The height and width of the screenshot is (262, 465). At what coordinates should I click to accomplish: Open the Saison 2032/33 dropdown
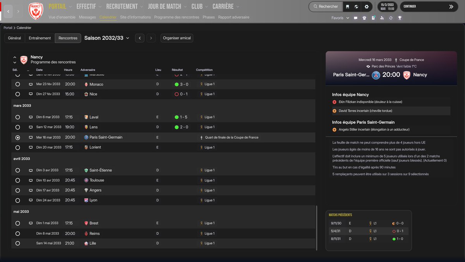point(107,38)
